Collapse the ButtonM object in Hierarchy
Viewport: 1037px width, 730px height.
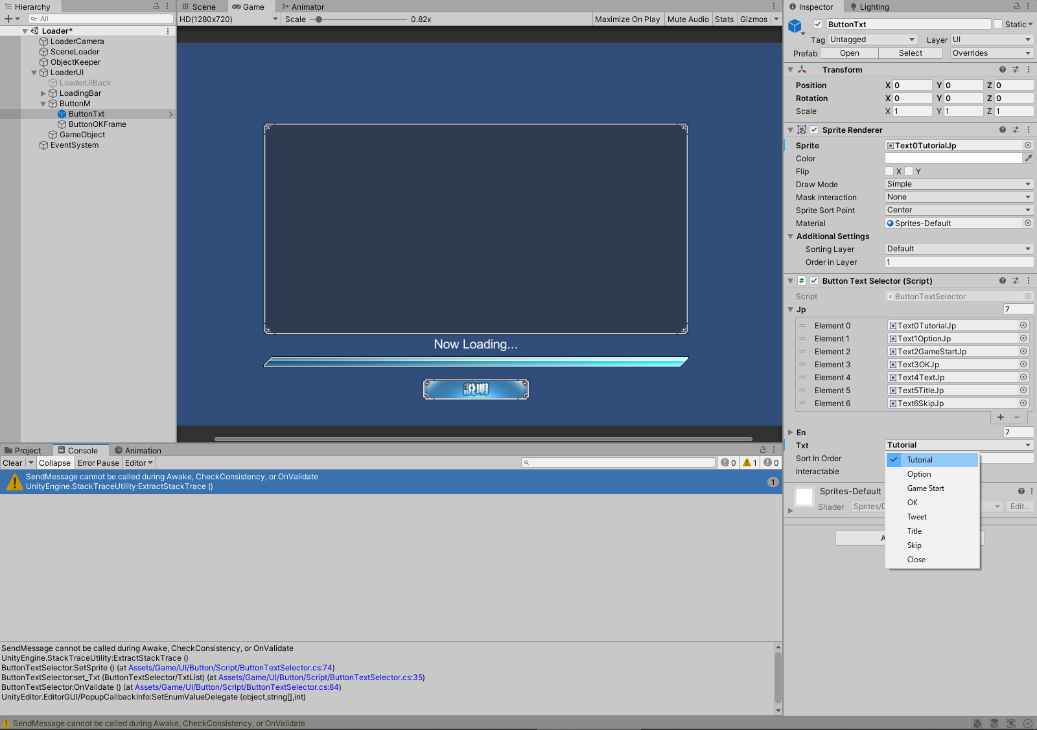click(43, 104)
